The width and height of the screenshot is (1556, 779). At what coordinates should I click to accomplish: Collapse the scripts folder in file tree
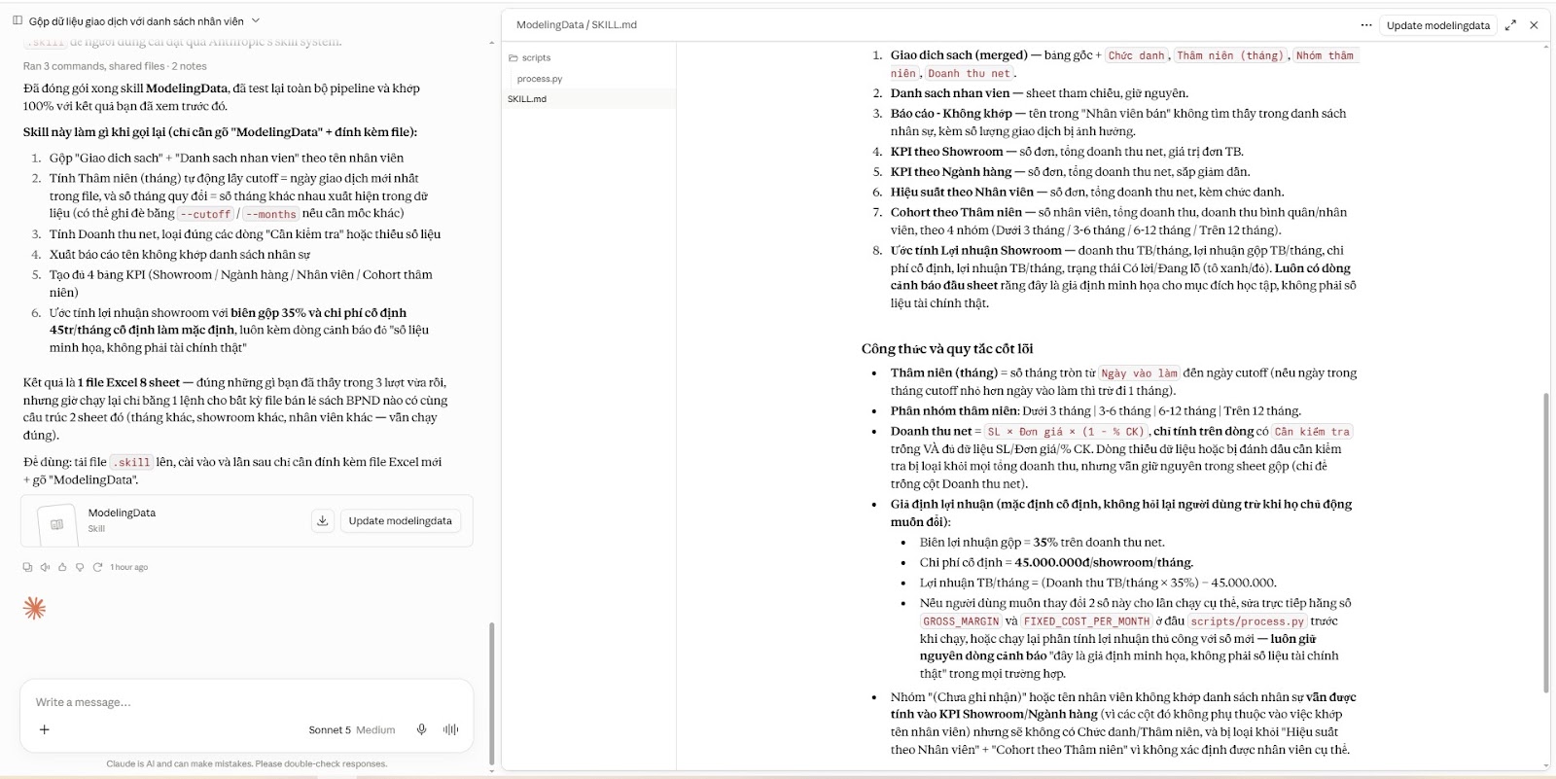pos(530,57)
